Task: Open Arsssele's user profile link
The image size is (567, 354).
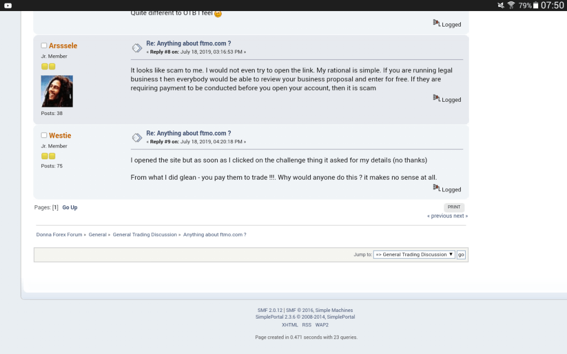Action: point(63,46)
